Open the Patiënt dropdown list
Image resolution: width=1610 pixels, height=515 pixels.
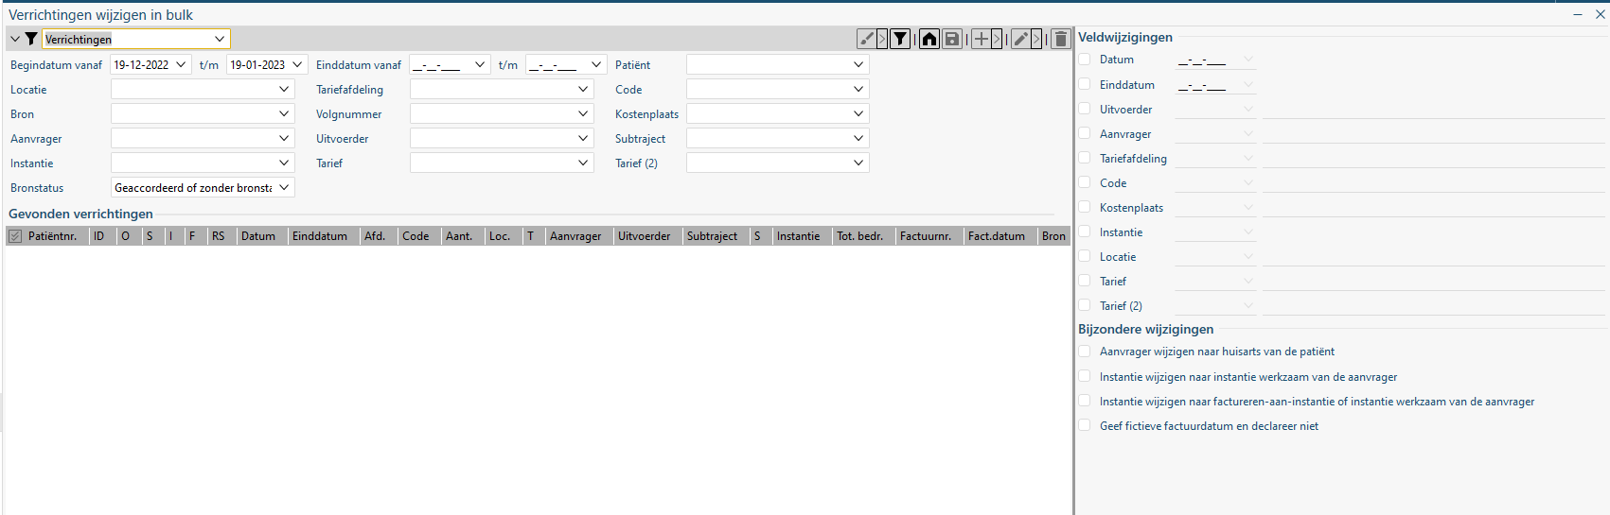[x=858, y=64]
